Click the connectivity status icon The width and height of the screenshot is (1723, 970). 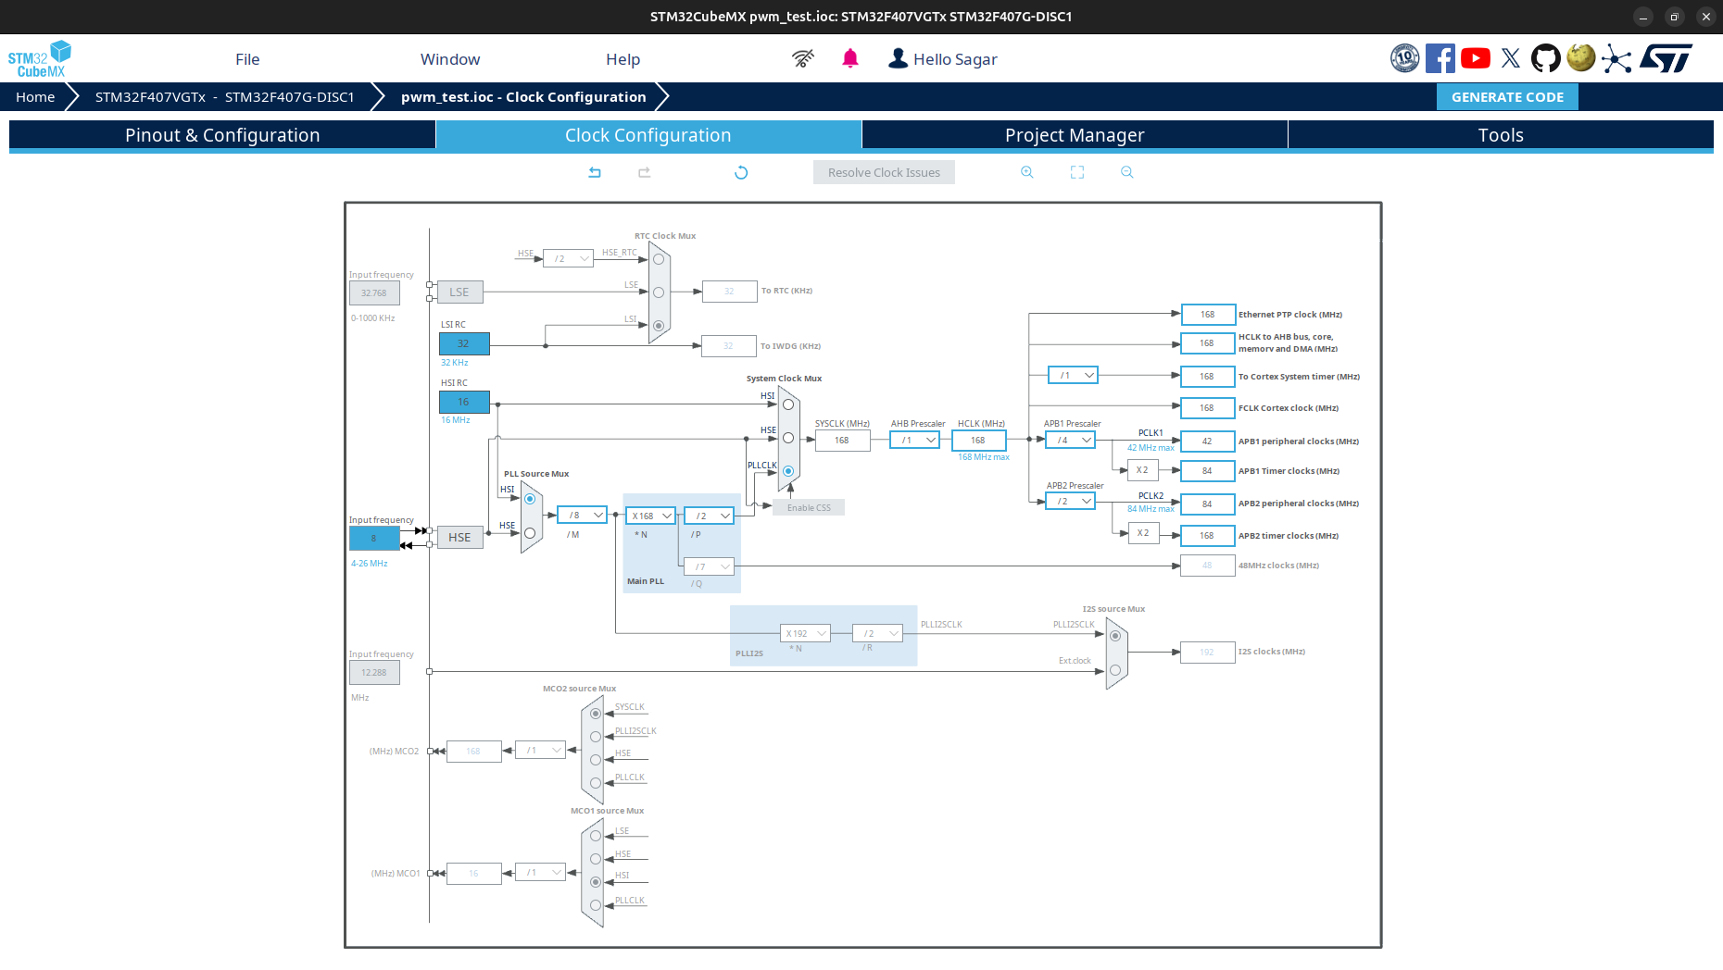(x=803, y=59)
